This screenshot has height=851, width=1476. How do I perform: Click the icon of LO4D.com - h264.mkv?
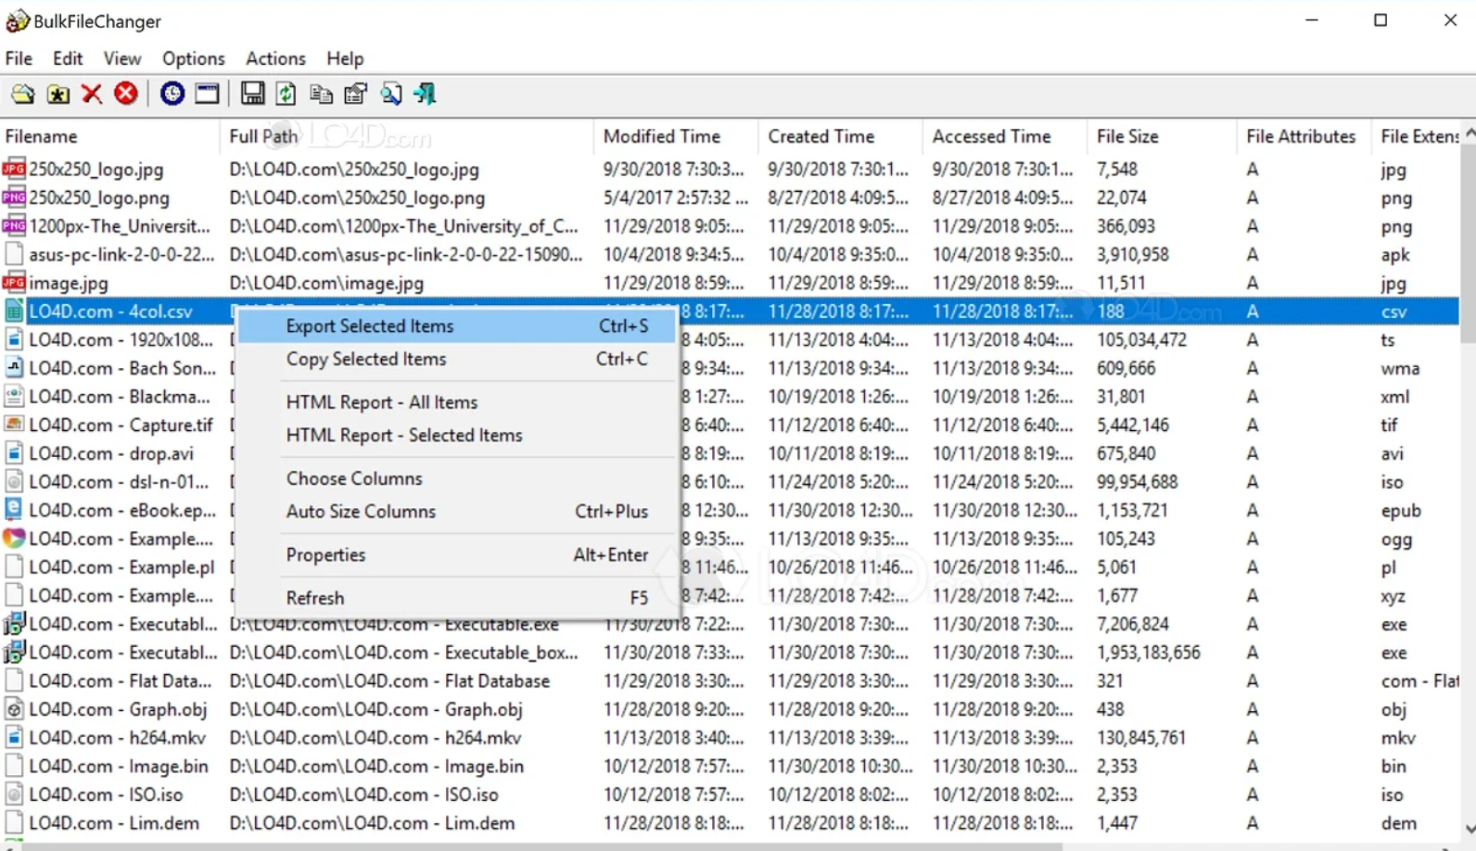point(14,738)
